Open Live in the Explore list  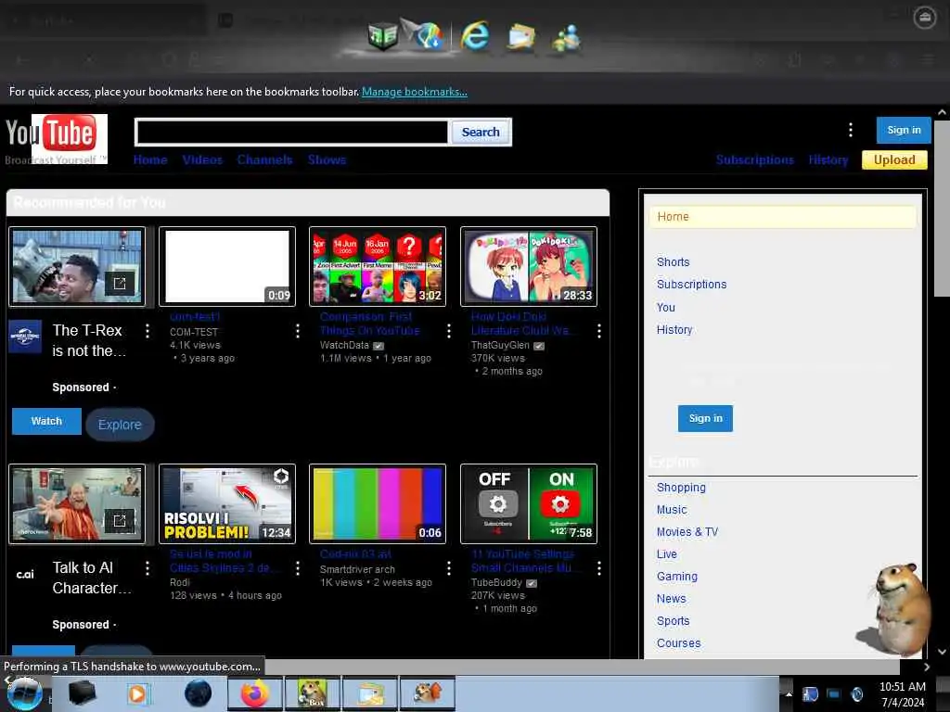pyautogui.click(x=667, y=554)
